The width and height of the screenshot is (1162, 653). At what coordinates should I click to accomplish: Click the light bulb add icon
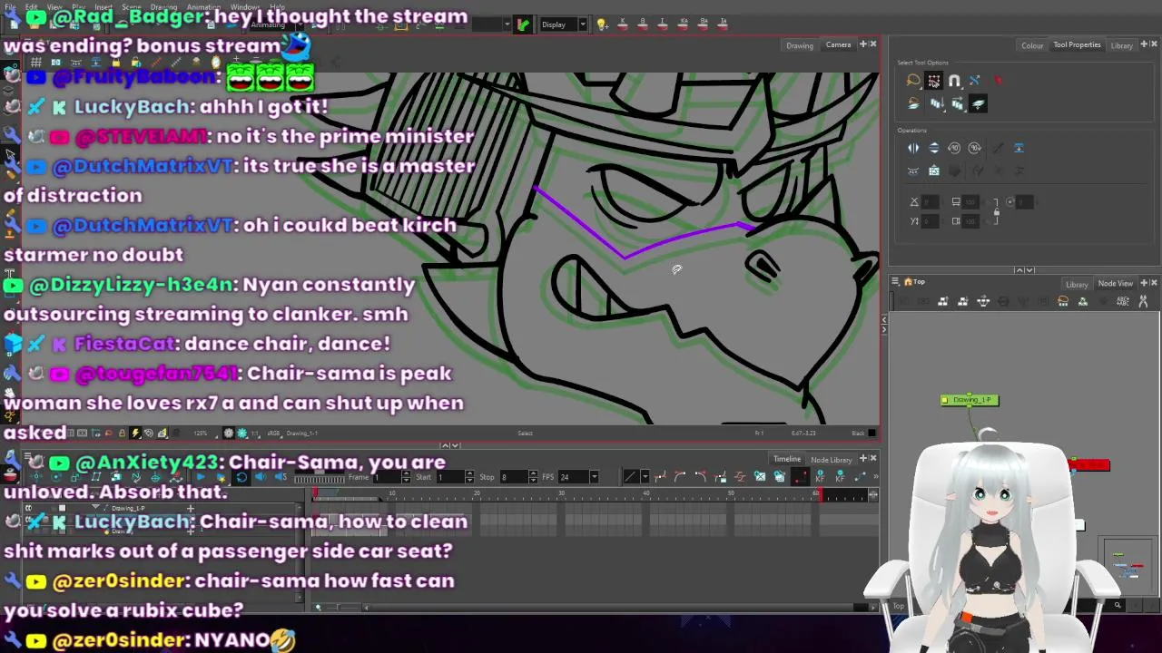point(601,24)
